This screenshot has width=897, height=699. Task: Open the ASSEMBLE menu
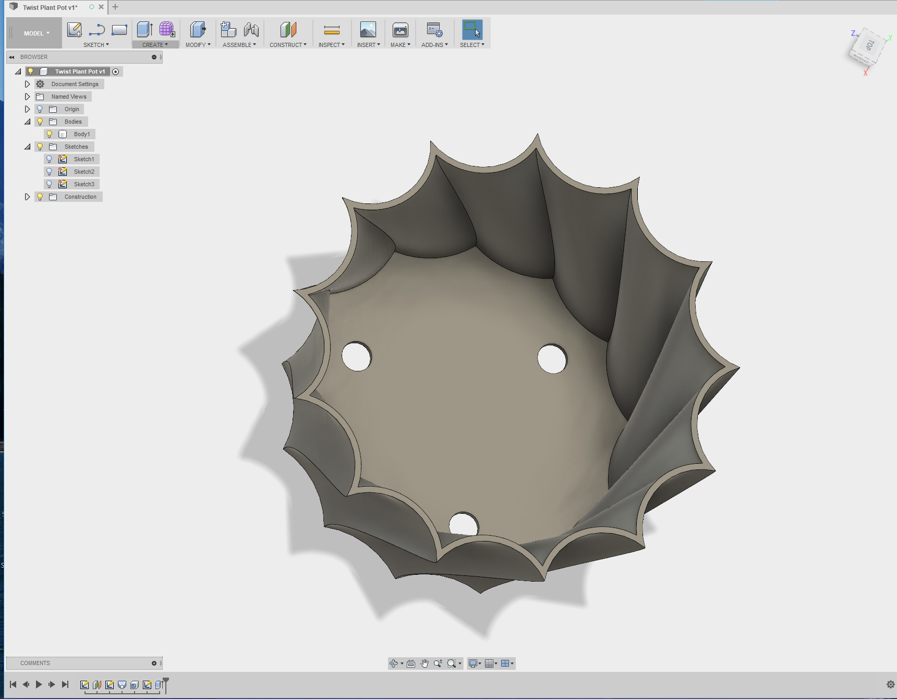(x=239, y=45)
